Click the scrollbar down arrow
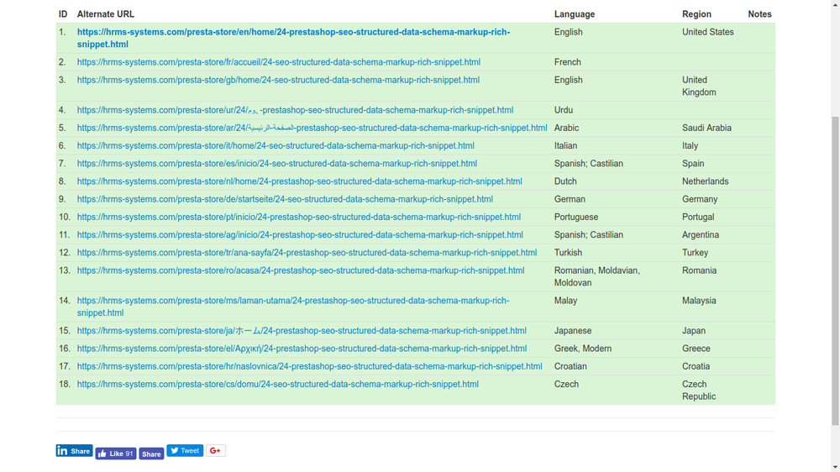Image resolution: width=840 pixels, height=472 pixels. [x=835, y=468]
